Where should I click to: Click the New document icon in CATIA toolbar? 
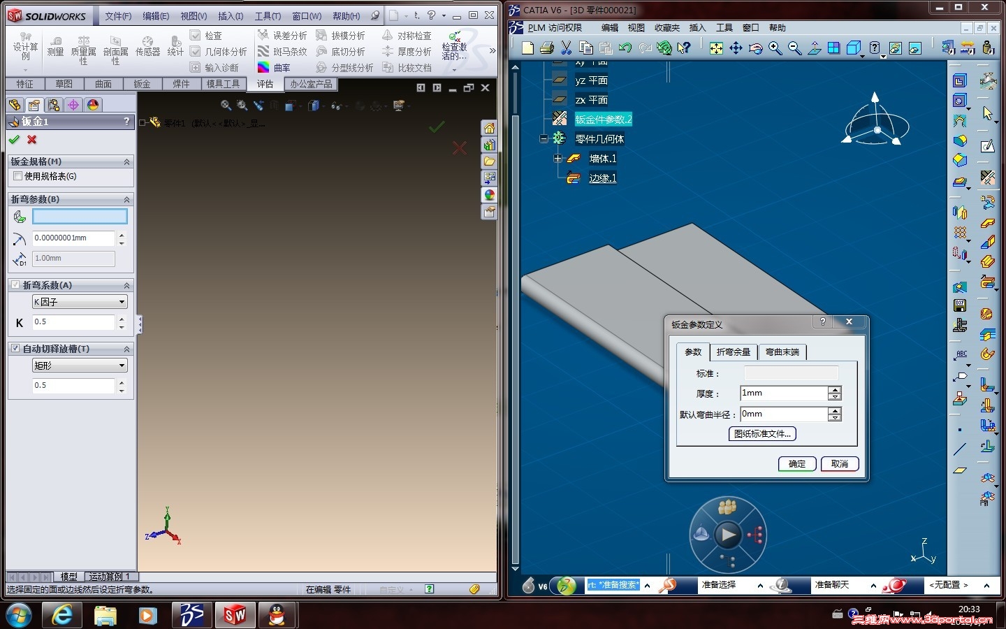(x=527, y=48)
